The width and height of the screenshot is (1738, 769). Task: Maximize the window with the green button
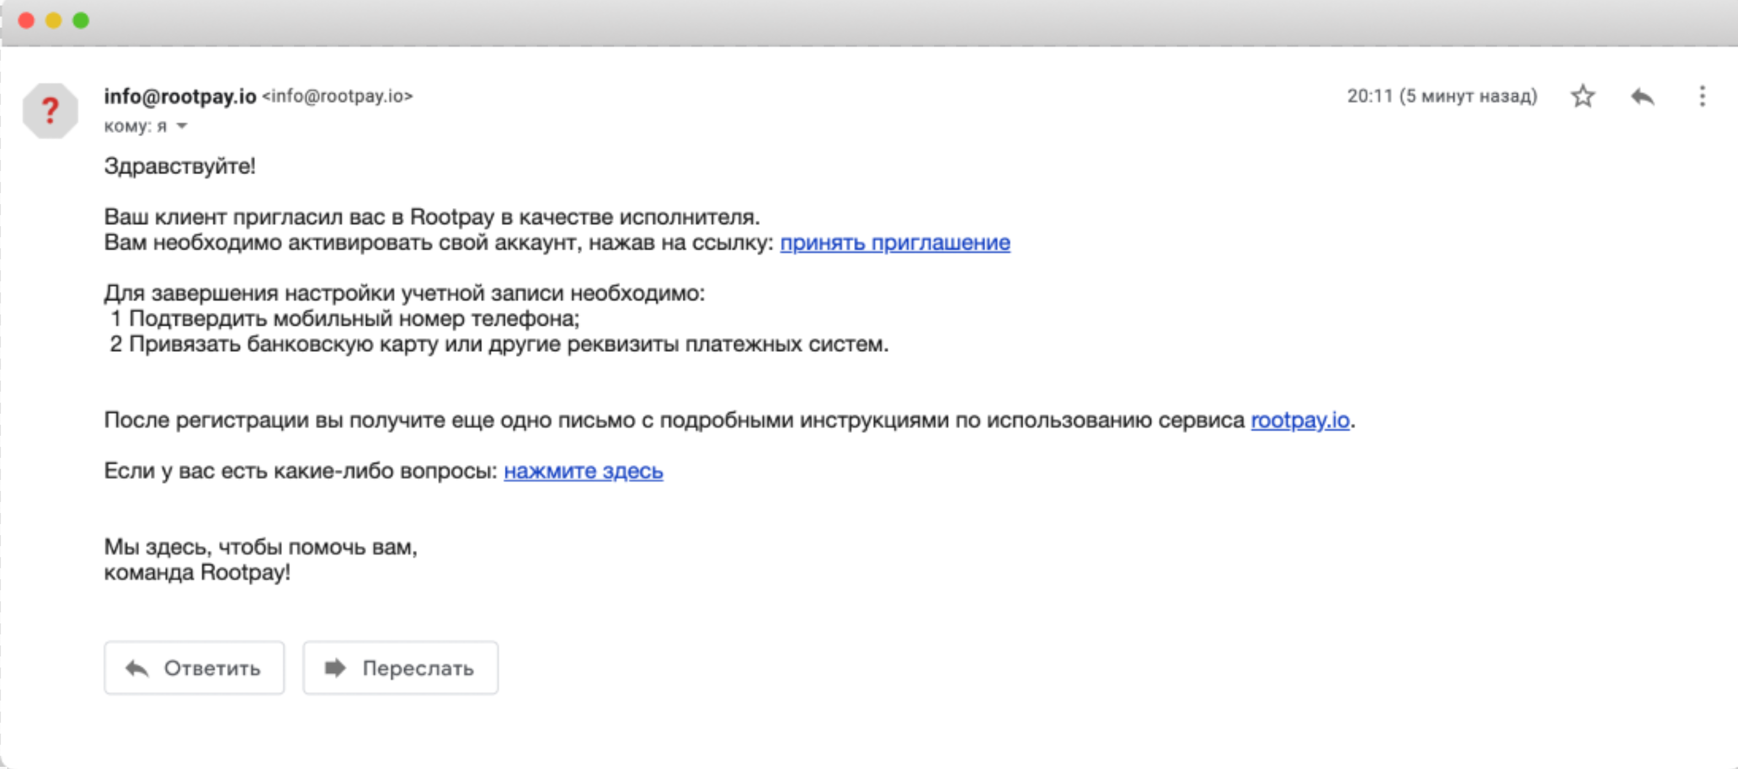coord(81,20)
